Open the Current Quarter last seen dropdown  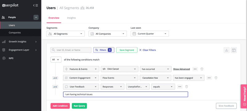tap(150, 34)
